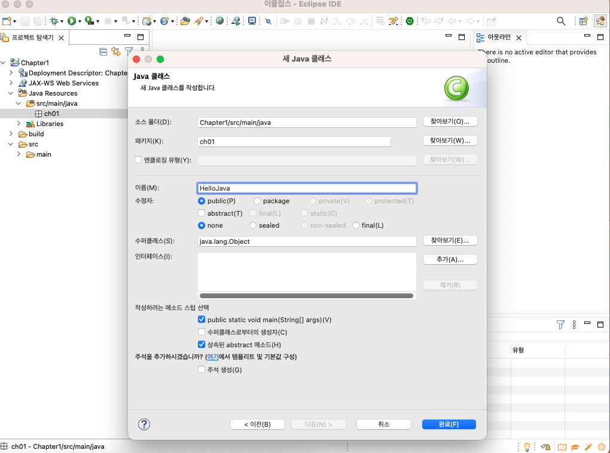Click the graduation cap icon in status bar
Image resolution: width=610 pixels, height=453 pixels.
[x=575, y=447]
